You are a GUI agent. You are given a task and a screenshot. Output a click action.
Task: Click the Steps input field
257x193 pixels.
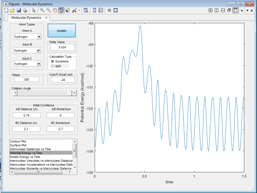coord(27,80)
